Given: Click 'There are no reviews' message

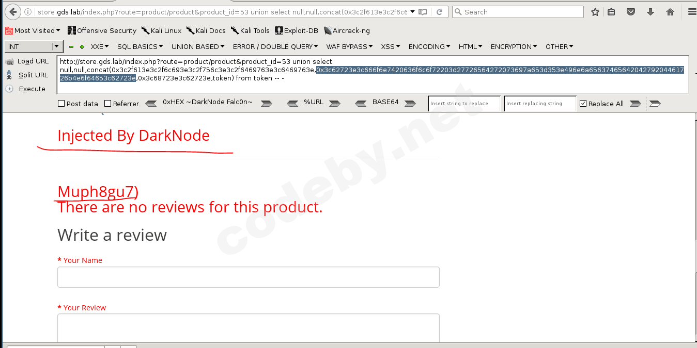Looking at the screenshot, I should click(190, 207).
